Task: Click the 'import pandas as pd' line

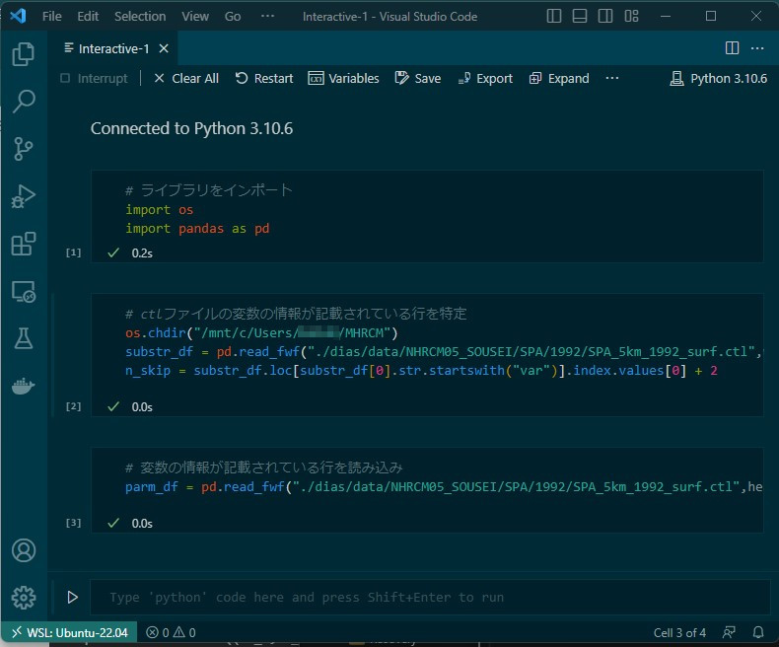Action: (197, 229)
